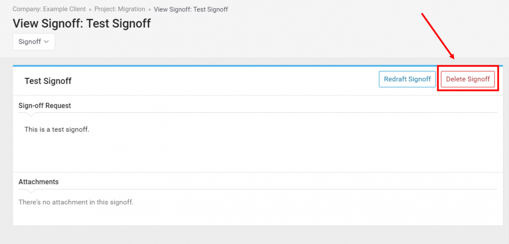Click the dot separator after Example Client
Viewport: 509px width, 244px height.
[90, 10]
